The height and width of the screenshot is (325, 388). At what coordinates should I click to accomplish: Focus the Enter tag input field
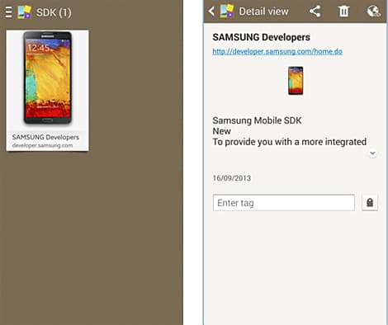coord(284,203)
